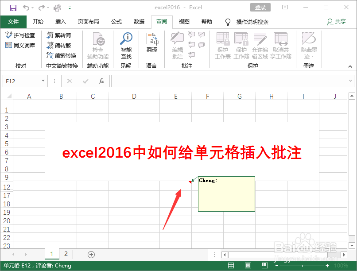Click the print preview quick access icon

[57, 8]
